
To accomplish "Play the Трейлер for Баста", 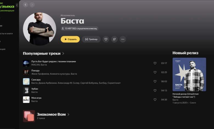I will [91, 39].
